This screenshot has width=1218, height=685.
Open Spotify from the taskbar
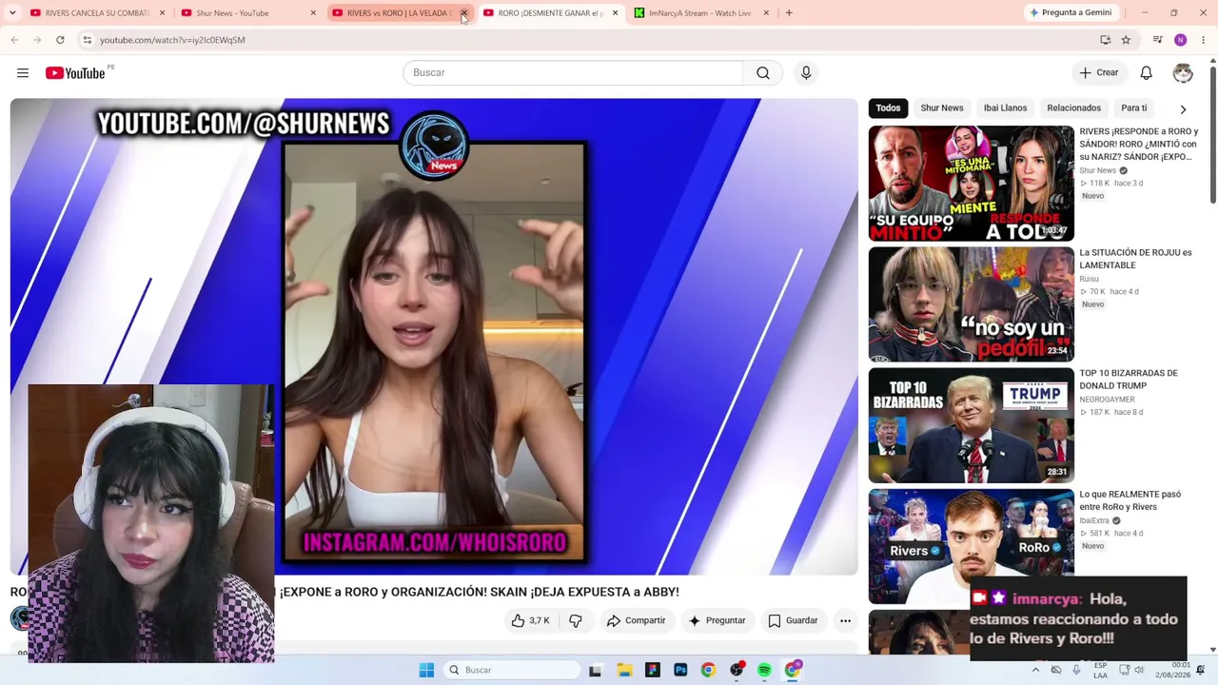(764, 670)
